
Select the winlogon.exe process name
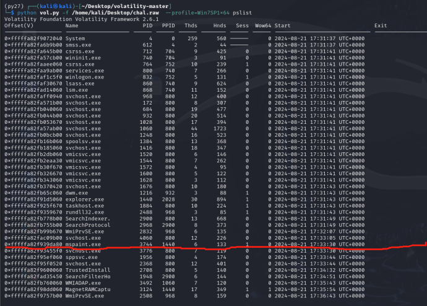tap(84, 76)
